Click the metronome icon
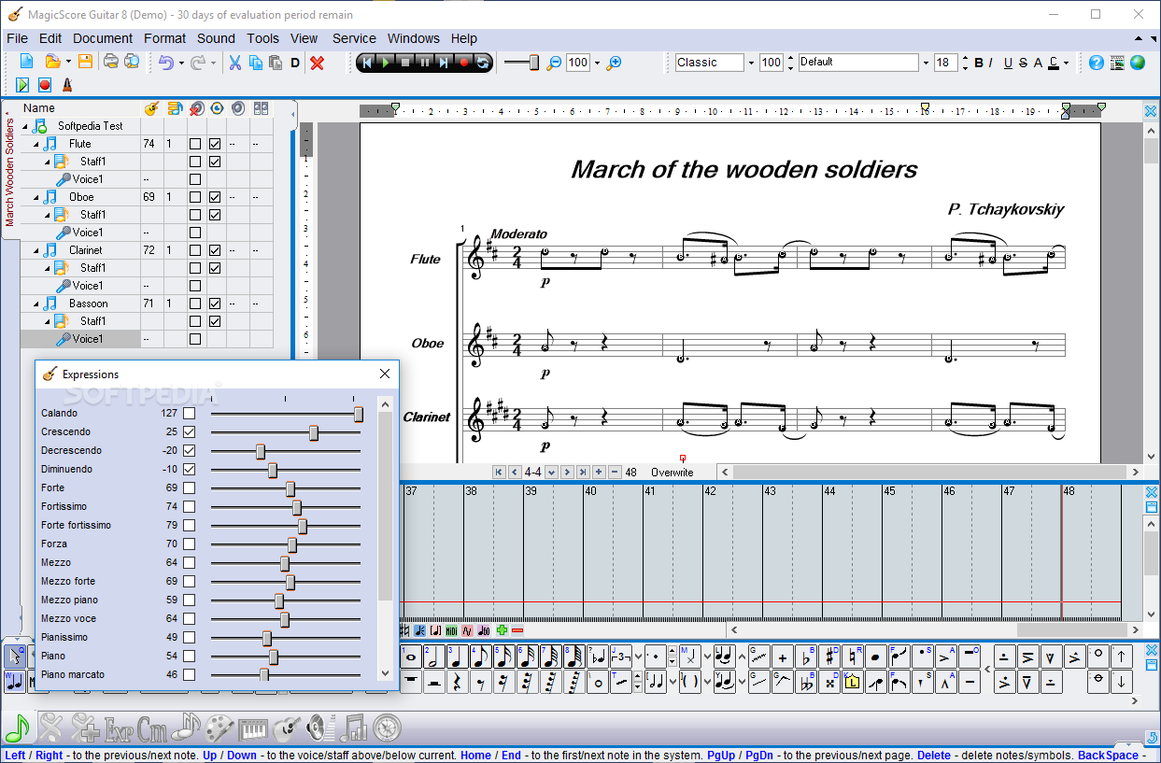Viewport: 1161px width, 763px height. click(x=67, y=85)
